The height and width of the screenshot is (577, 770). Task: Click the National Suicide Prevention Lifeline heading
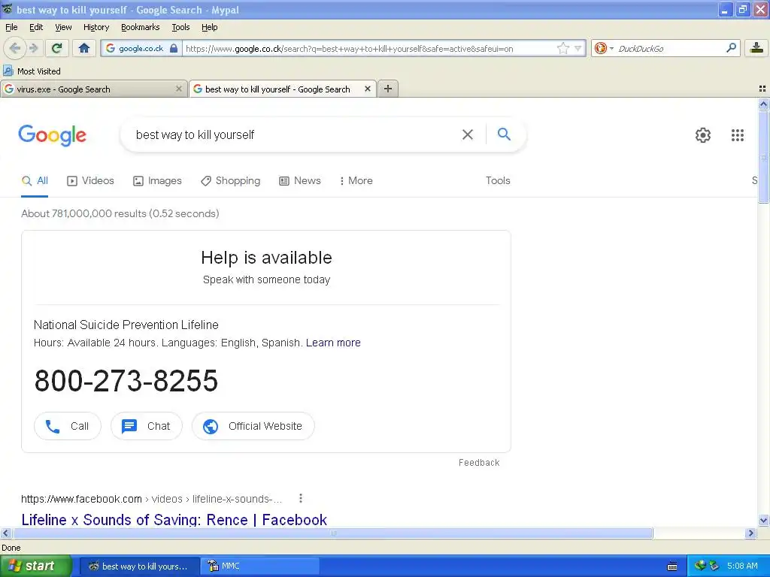[x=126, y=325]
